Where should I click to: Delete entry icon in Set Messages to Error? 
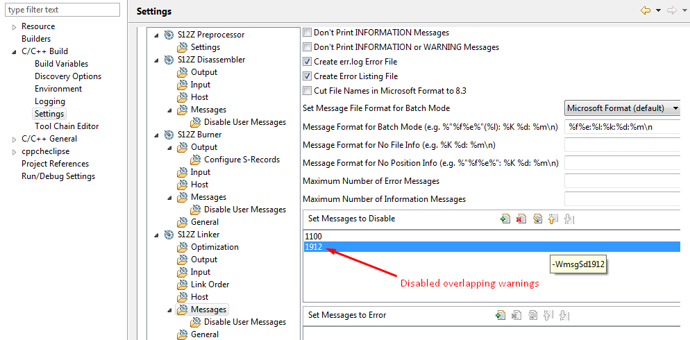click(x=516, y=315)
